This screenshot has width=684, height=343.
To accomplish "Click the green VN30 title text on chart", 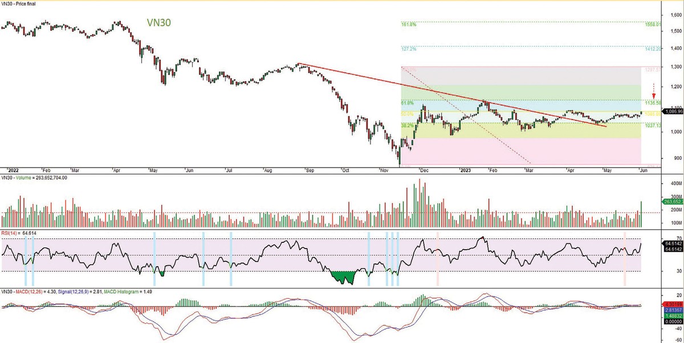I will click(x=159, y=23).
